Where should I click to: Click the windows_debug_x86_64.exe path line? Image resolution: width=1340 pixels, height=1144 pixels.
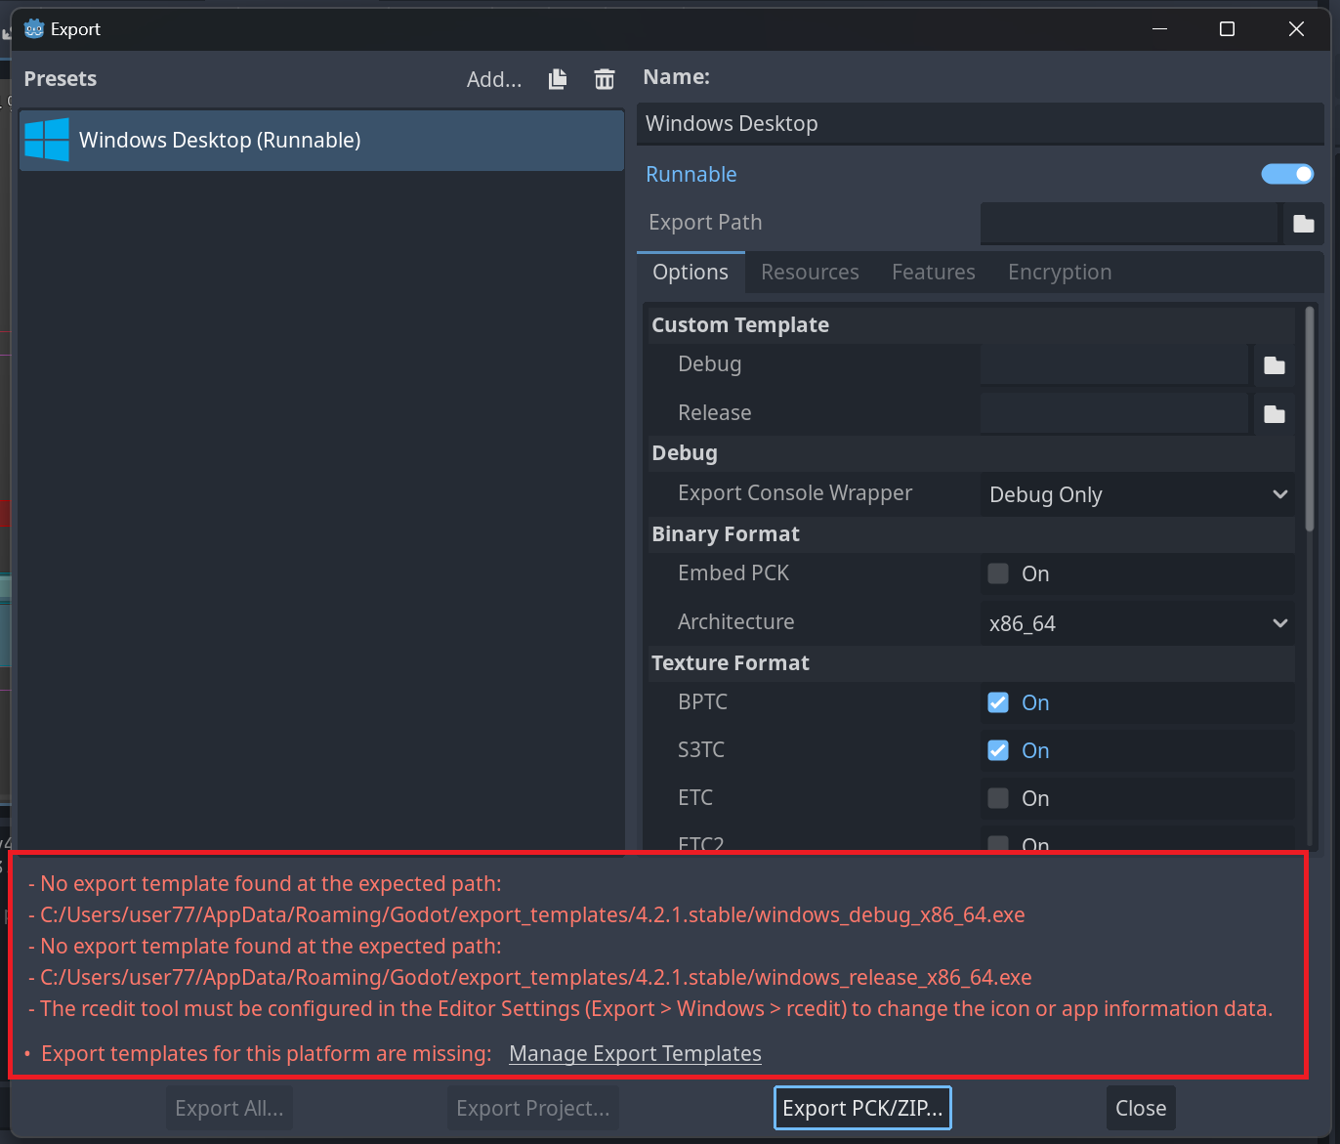click(527, 915)
